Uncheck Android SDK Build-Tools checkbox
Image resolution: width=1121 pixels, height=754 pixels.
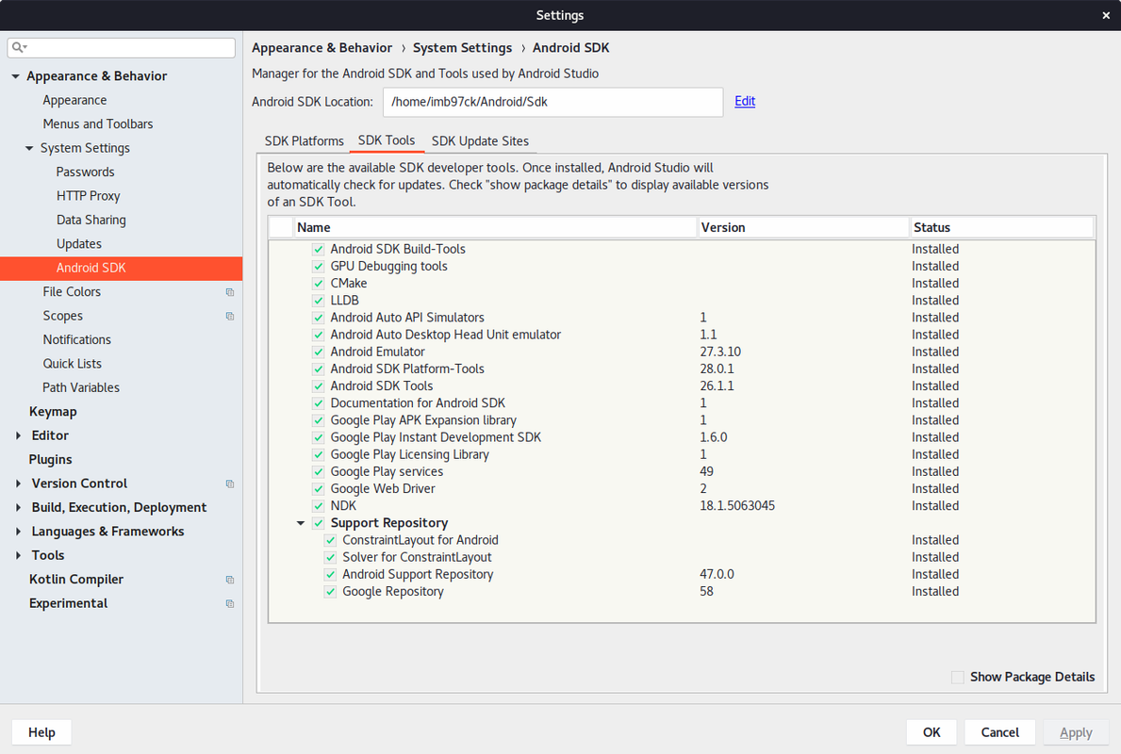(x=318, y=250)
